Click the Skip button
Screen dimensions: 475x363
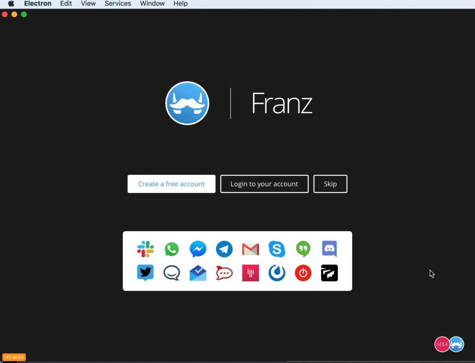click(330, 184)
